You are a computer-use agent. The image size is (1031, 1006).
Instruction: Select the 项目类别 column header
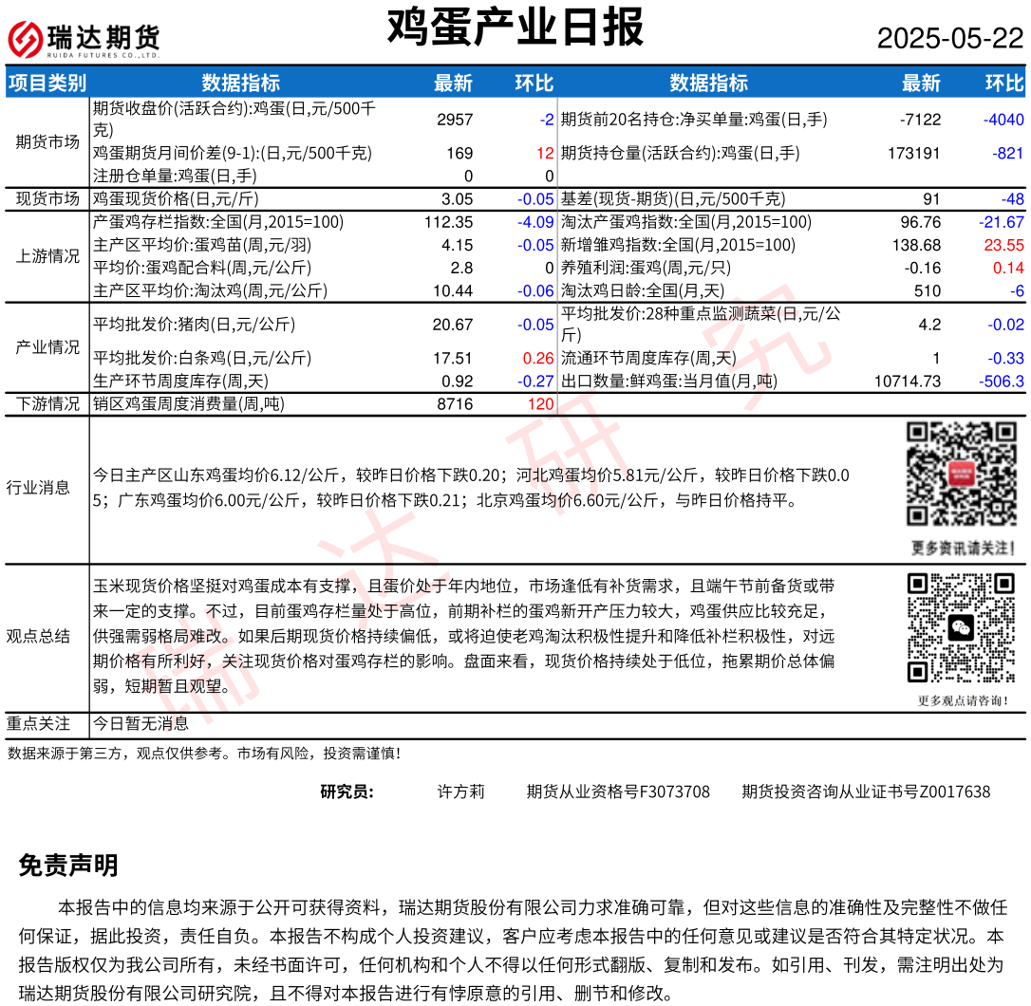(x=47, y=84)
